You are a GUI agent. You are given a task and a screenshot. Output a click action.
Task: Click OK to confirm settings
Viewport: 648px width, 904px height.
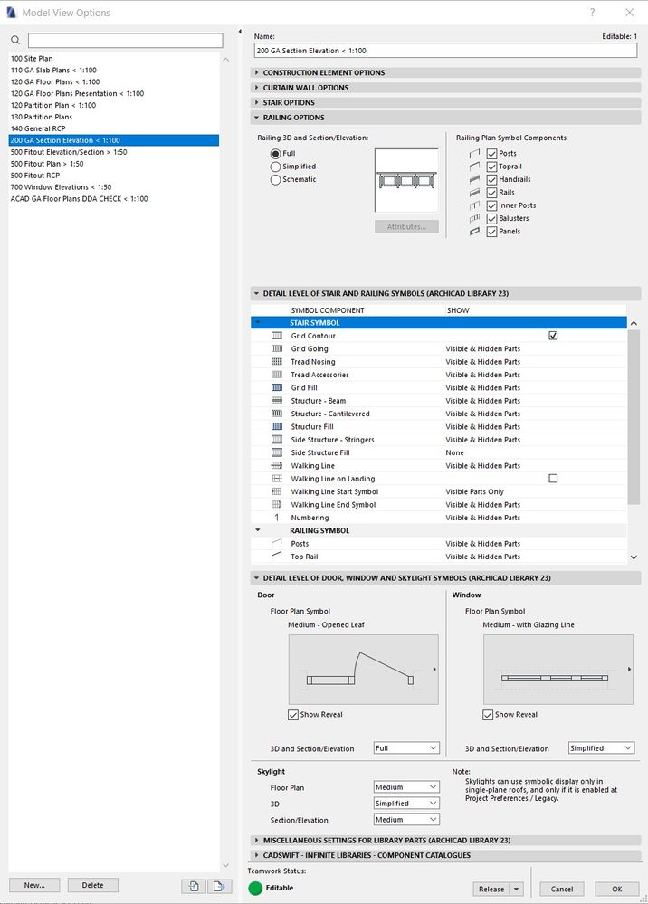tap(617, 889)
